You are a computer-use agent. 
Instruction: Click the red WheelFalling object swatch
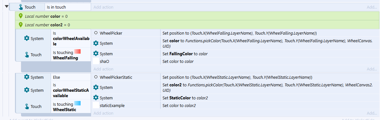[77, 51]
